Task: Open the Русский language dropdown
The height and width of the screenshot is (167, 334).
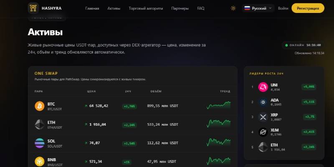Action: [x=258, y=8]
